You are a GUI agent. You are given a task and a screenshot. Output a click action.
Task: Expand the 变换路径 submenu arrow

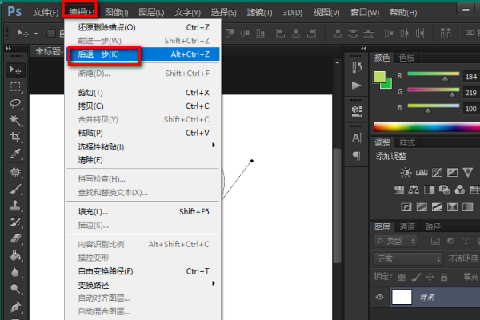click(214, 283)
